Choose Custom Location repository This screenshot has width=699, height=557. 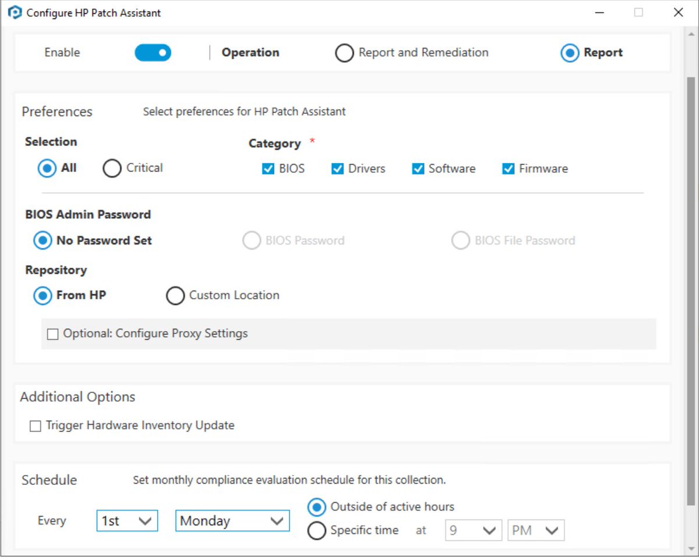click(x=175, y=296)
